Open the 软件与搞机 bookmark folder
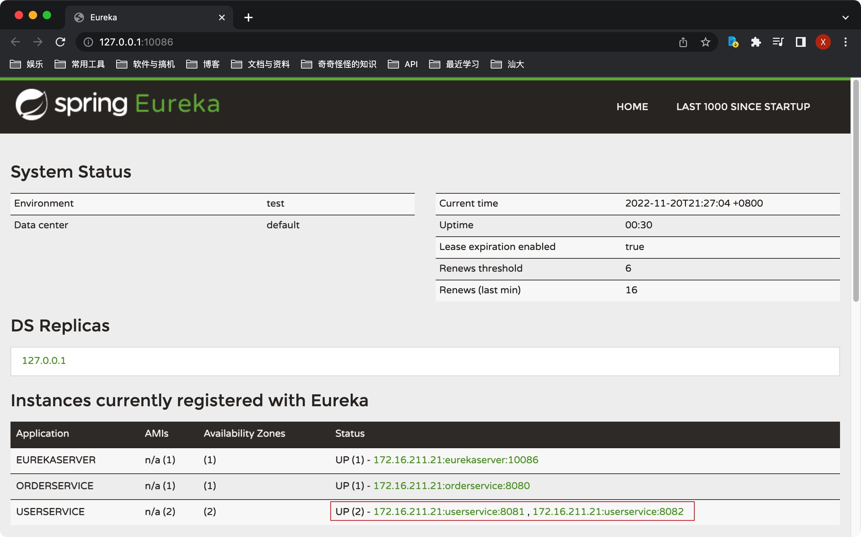This screenshot has width=861, height=537. point(145,64)
